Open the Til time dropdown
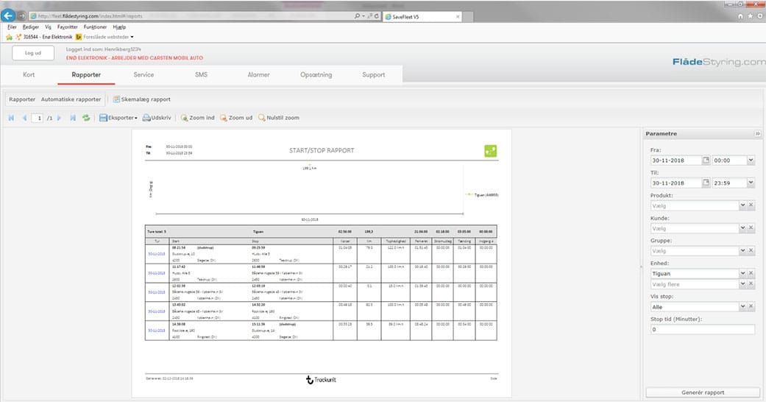 (x=751, y=183)
